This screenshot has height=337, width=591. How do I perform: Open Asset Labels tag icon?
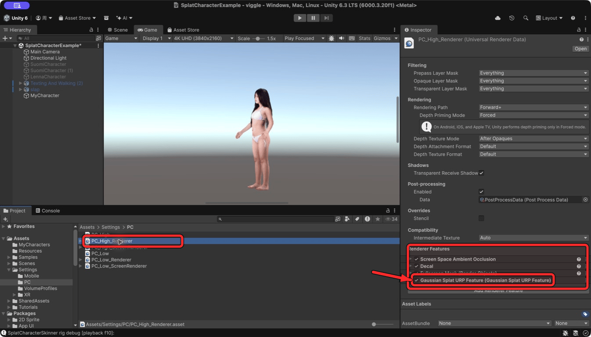point(585,314)
